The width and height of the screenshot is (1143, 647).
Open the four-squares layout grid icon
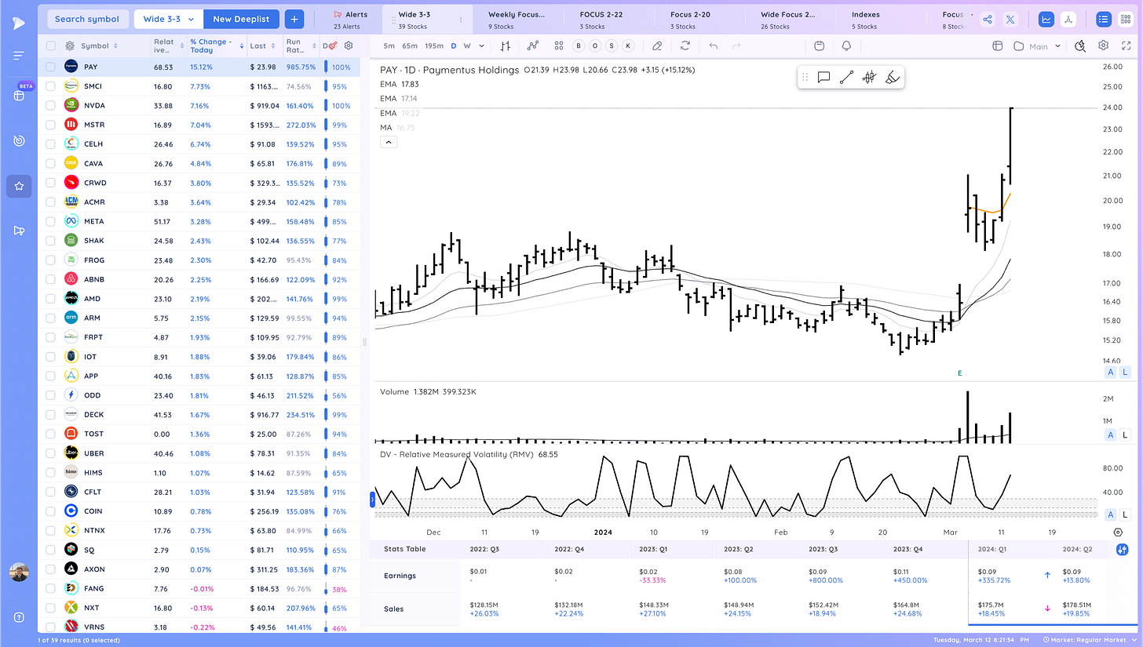point(559,46)
